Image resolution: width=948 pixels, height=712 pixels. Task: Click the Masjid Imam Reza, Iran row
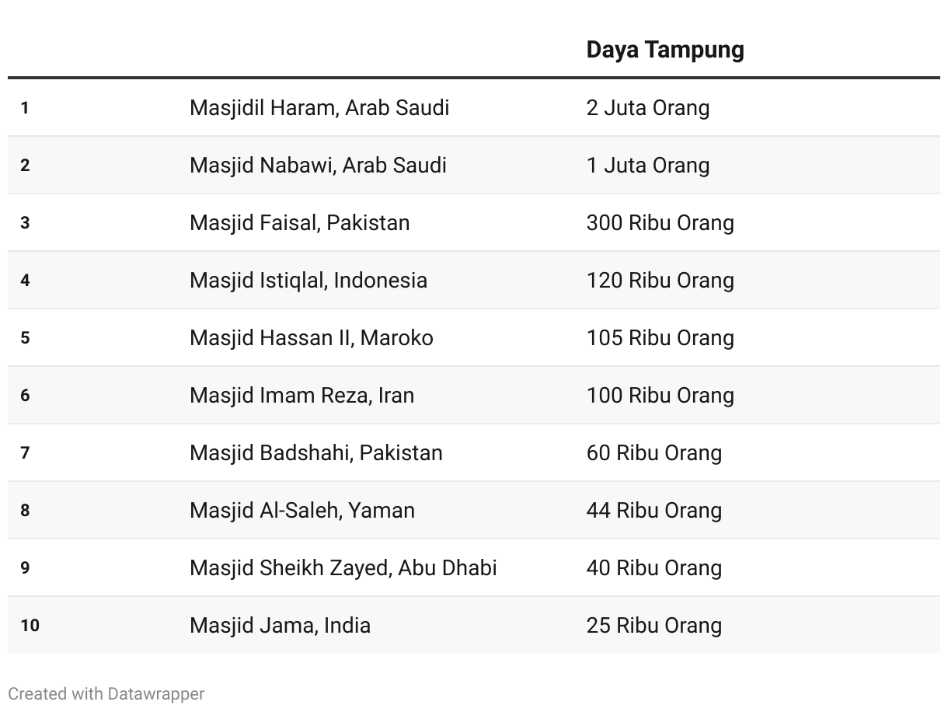click(x=474, y=395)
